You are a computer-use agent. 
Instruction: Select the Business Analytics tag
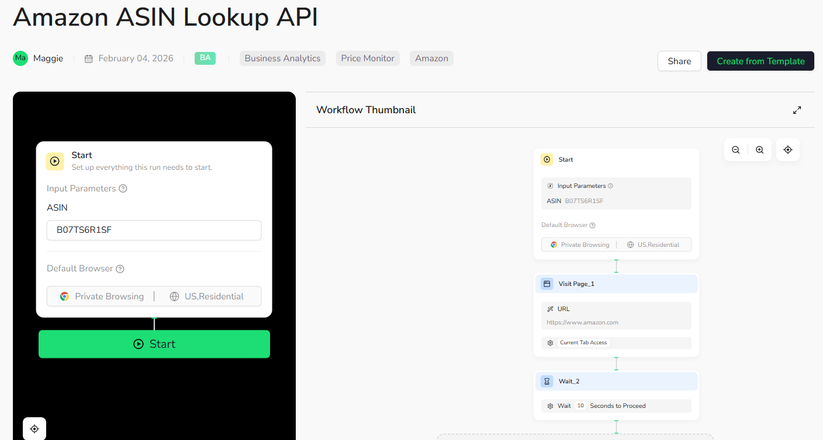pos(282,58)
